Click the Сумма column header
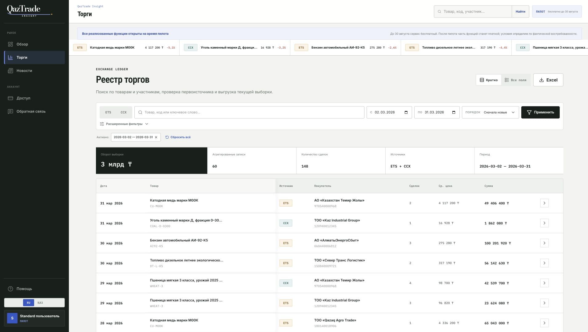The image size is (588, 332). tap(489, 186)
